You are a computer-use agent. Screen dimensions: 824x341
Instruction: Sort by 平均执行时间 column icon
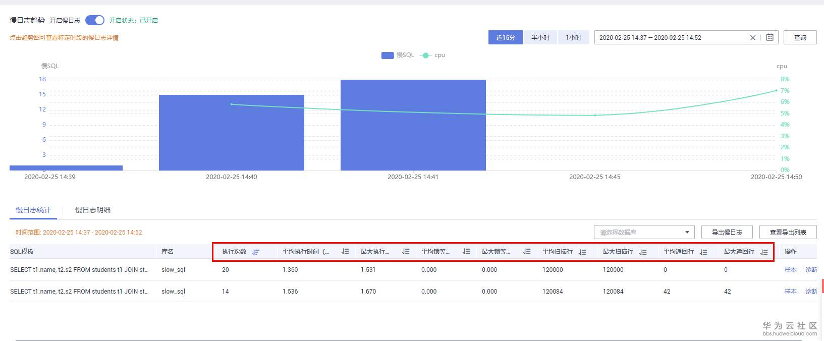coord(345,251)
